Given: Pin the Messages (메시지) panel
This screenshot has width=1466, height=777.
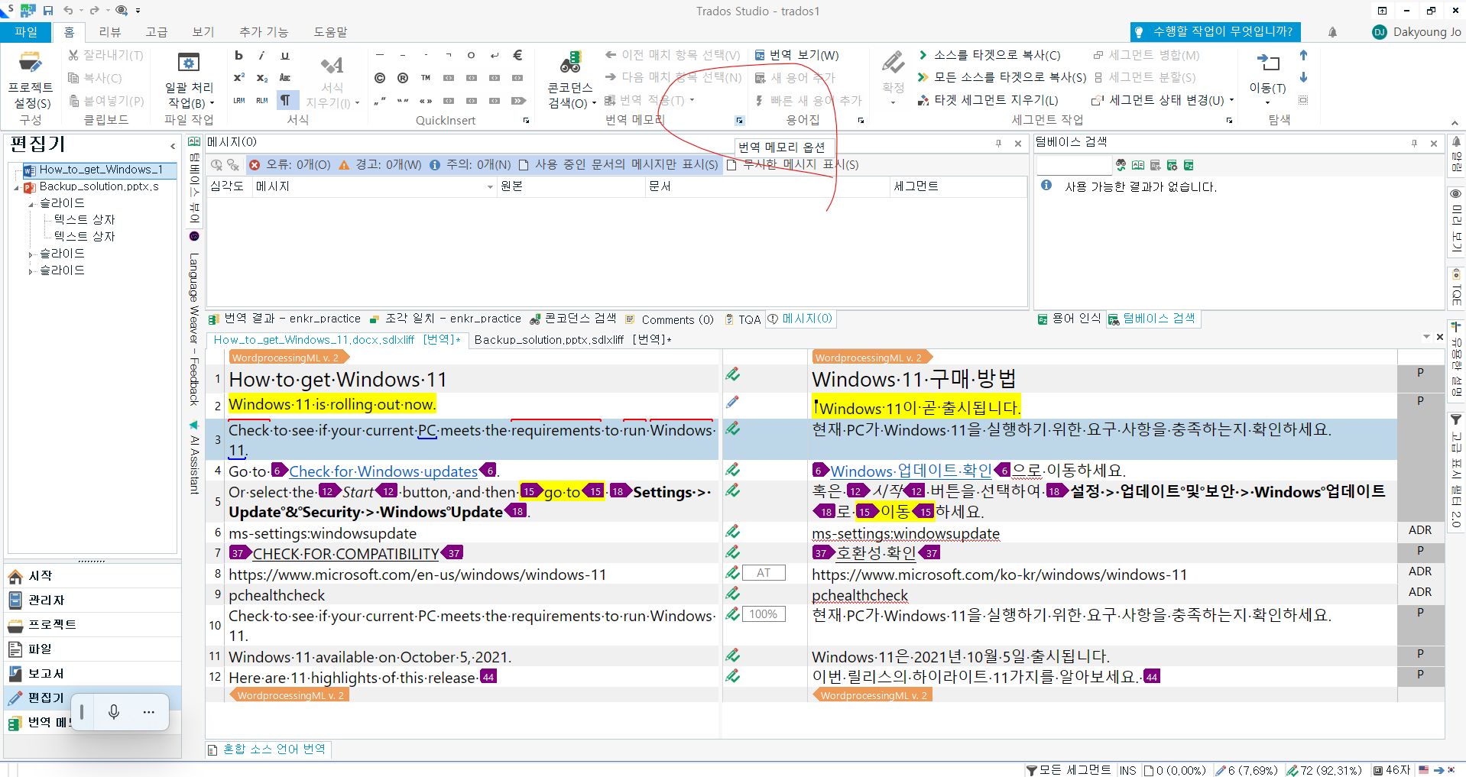Looking at the screenshot, I should [x=998, y=143].
